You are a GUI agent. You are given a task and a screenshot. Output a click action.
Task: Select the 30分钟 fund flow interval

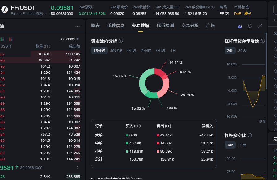(x=116, y=51)
